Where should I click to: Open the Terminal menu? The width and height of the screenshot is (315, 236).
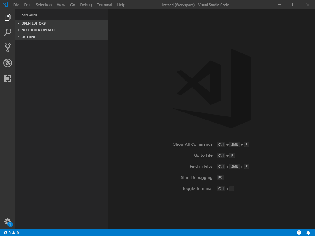[x=104, y=5]
